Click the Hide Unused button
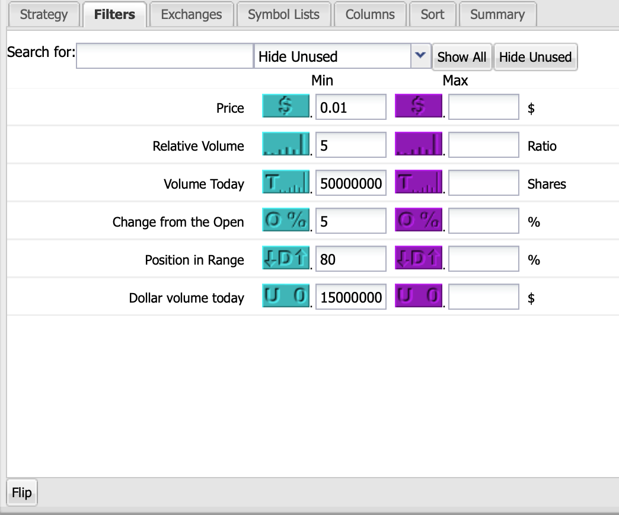This screenshot has width=619, height=515. tap(535, 57)
